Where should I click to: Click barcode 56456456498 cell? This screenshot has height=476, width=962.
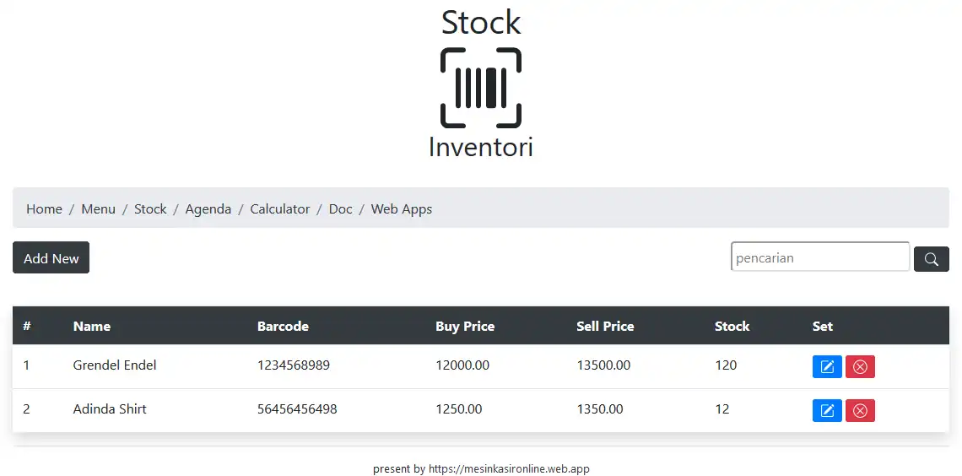[297, 409]
